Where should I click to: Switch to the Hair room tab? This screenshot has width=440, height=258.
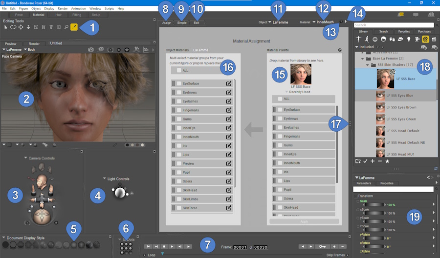pyautogui.click(x=58, y=15)
